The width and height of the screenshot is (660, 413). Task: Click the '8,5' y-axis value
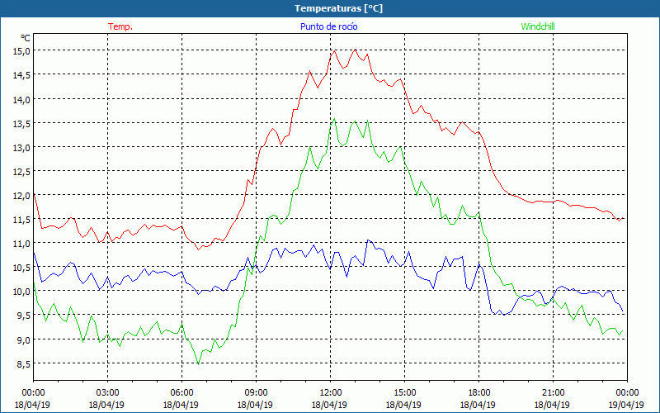click(x=24, y=363)
